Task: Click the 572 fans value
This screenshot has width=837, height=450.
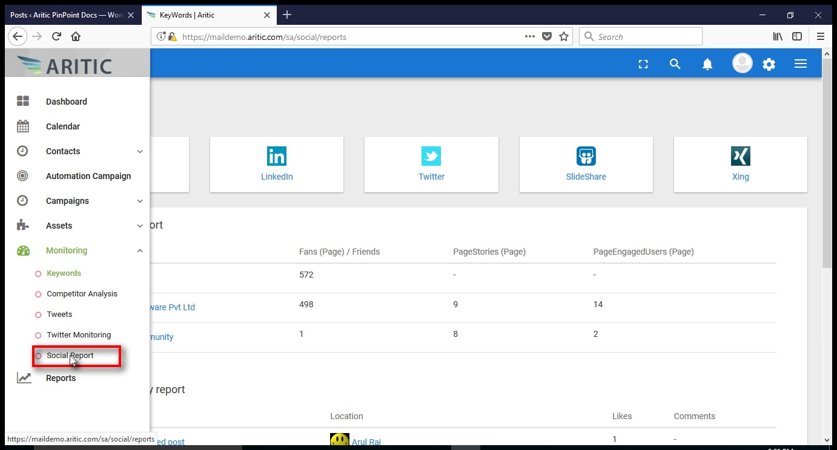Action: point(306,275)
